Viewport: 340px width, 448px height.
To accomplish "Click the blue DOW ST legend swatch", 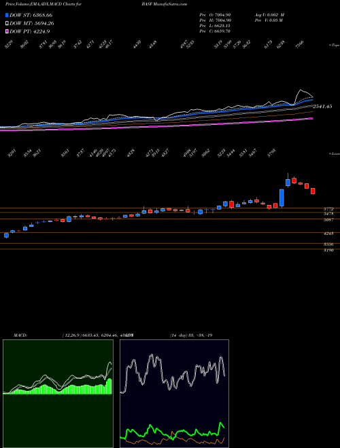I will pos(7,15).
